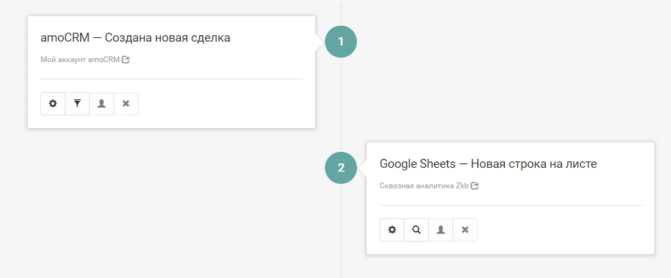671x278 pixels.
Task: Click the title amoCRM — Создана новая сделка
Action: (135, 38)
